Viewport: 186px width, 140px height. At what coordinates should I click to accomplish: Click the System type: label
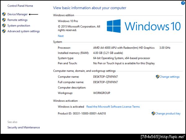(x=66, y=58)
